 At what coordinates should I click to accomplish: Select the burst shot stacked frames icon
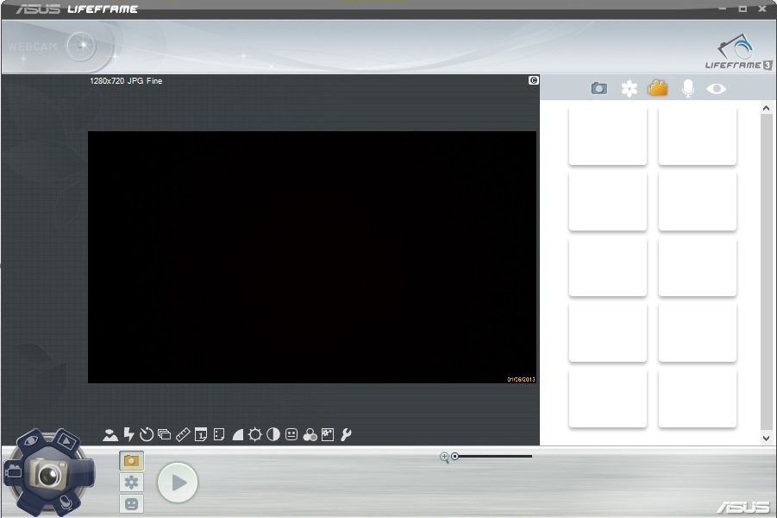[164, 435]
